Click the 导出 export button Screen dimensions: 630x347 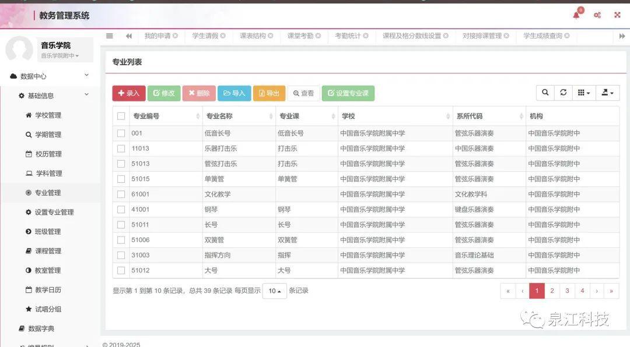269,93
